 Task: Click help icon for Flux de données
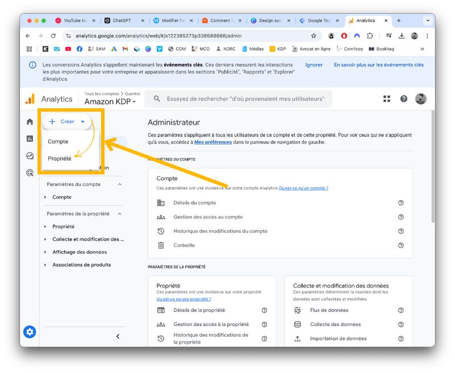pyautogui.click(x=400, y=310)
